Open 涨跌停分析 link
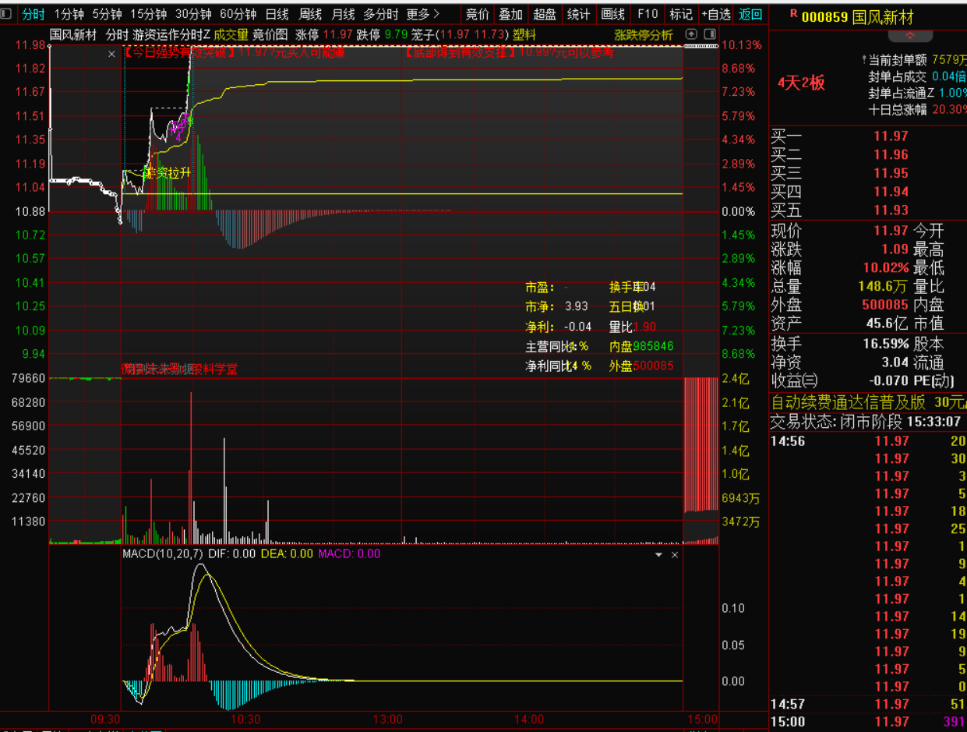The image size is (967, 732). [643, 34]
